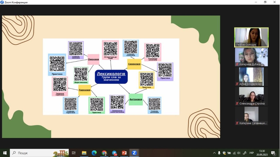The height and width of the screenshot is (157, 280).
Task: Open the volume control in system tray
Action: pyautogui.click(x=239, y=153)
